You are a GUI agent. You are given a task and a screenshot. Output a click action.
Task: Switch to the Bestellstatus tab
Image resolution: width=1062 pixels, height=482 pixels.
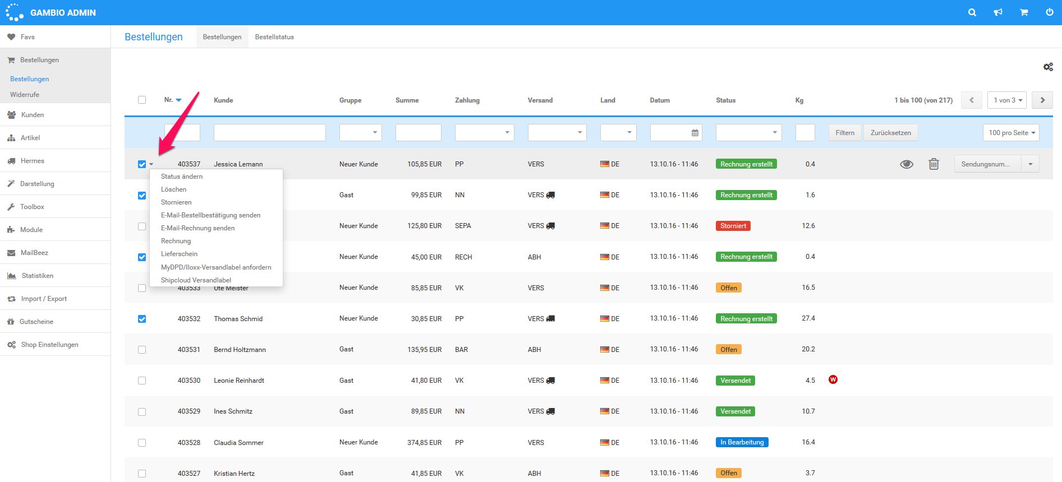click(274, 37)
